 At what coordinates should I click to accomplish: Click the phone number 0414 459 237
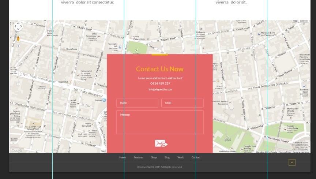(160, 83)
